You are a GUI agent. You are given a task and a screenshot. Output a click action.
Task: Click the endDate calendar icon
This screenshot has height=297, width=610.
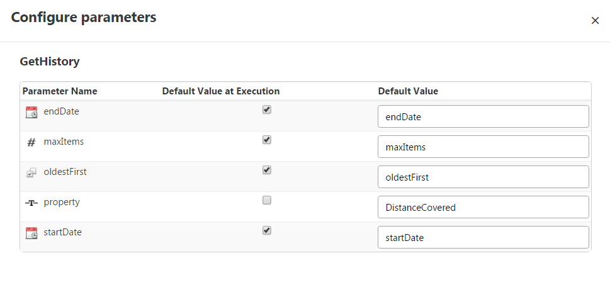tap(31, 112)
